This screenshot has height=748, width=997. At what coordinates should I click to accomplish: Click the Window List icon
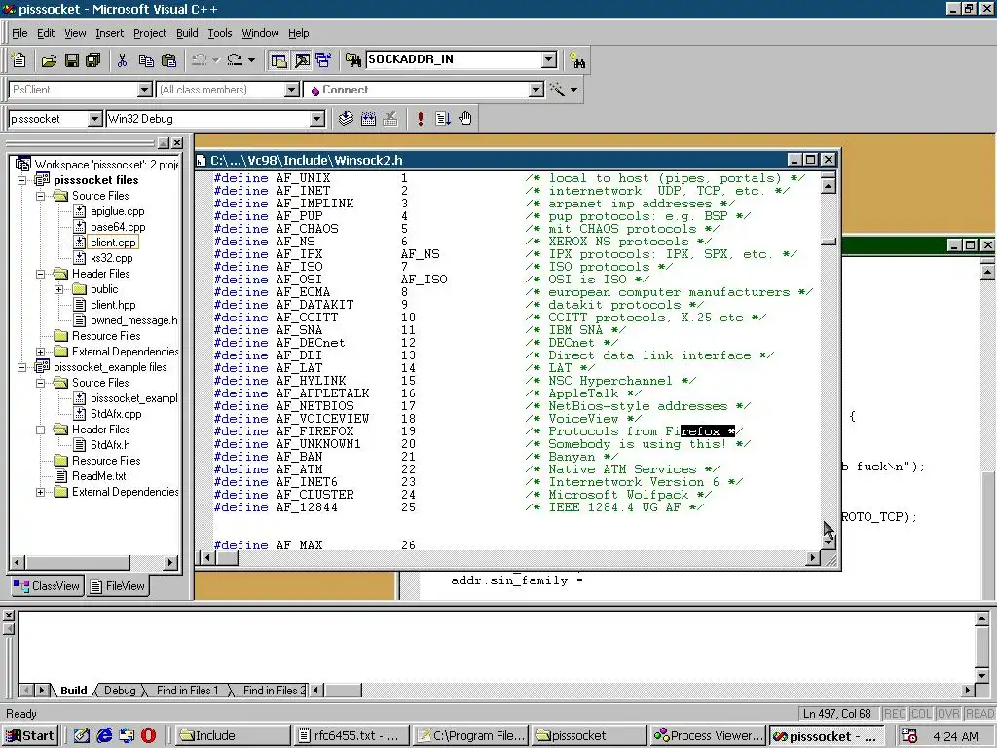coord(323,60)
